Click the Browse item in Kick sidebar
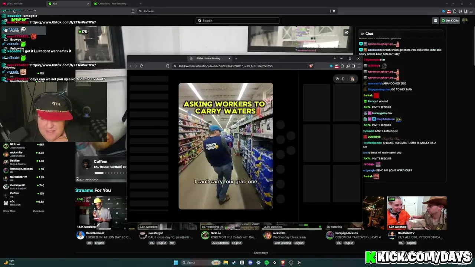This screenshot has width=475, height=267. [16, 40]
